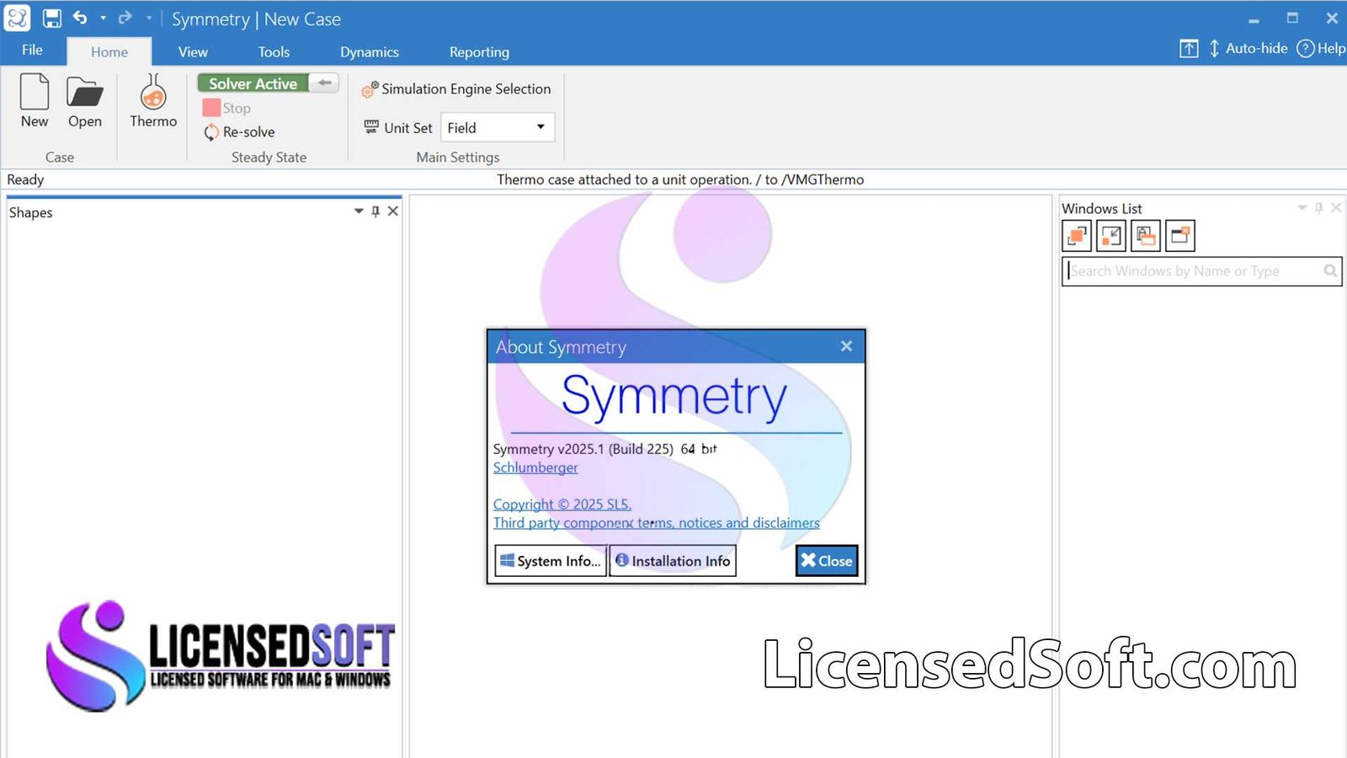1347x758 pixels.
Task: Open third party components notices link
Action: click(x=656, y=523)
